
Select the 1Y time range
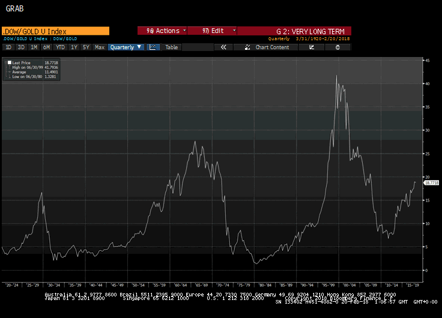(74, 47)
